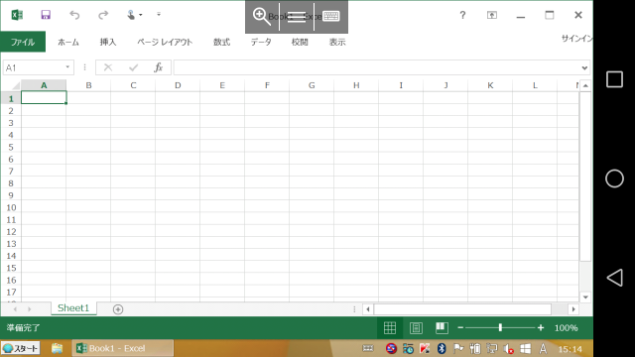This screenshot has height=357, width=635.
Task: Click zoom in plus button
Action: click(x=541, y=328)
